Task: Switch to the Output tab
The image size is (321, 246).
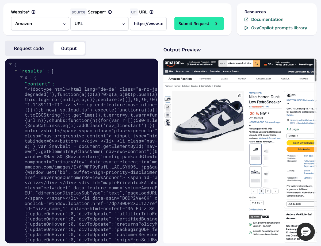Action: click(x=69, y=48)
